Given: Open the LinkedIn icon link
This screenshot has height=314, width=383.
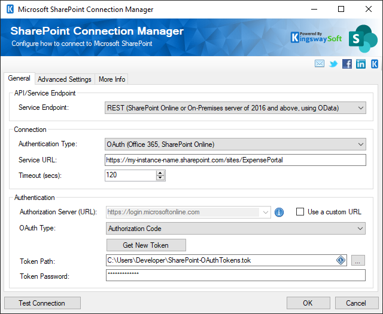Looking at the screenshot, I should click(x=361, y=64).
